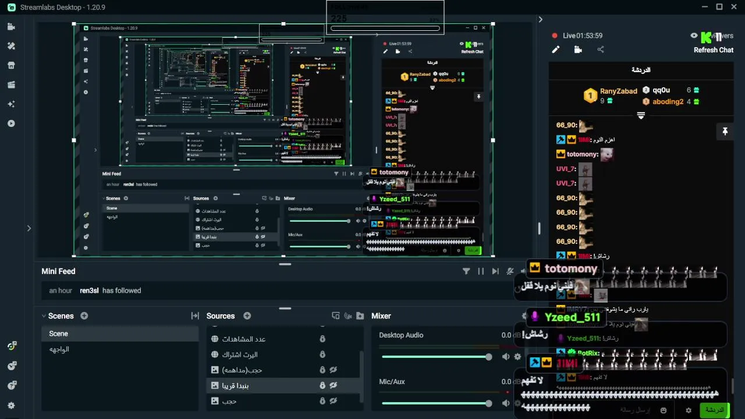
Task: Share the stream with share icon
Action: (601, 49)
